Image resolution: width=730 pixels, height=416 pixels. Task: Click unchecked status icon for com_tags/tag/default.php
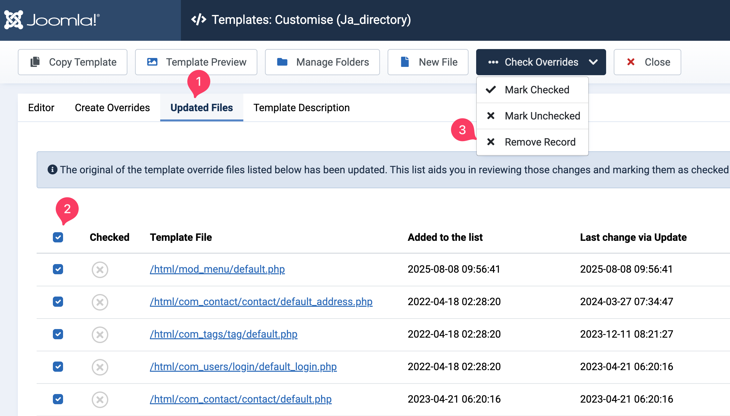tap(100, 335)
